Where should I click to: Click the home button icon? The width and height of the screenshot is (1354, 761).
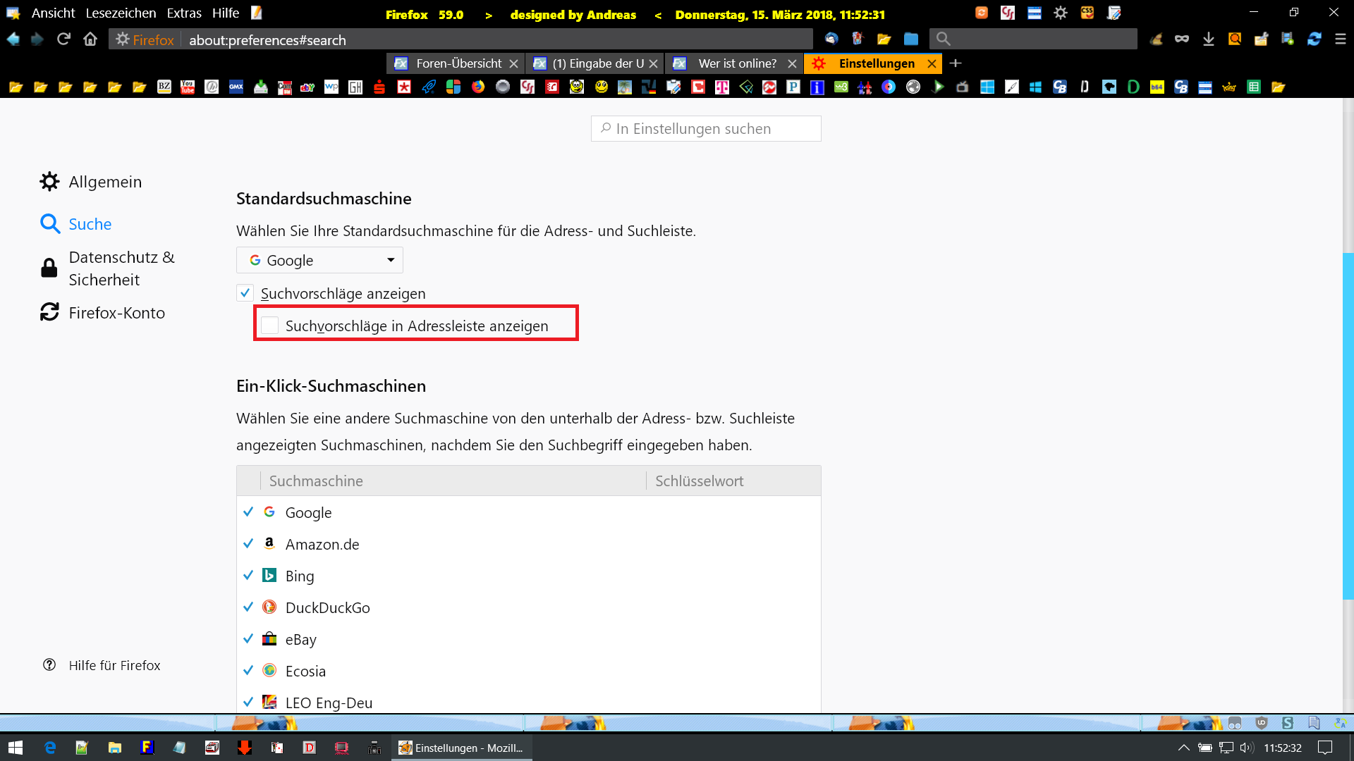click(x=90, y=39)
